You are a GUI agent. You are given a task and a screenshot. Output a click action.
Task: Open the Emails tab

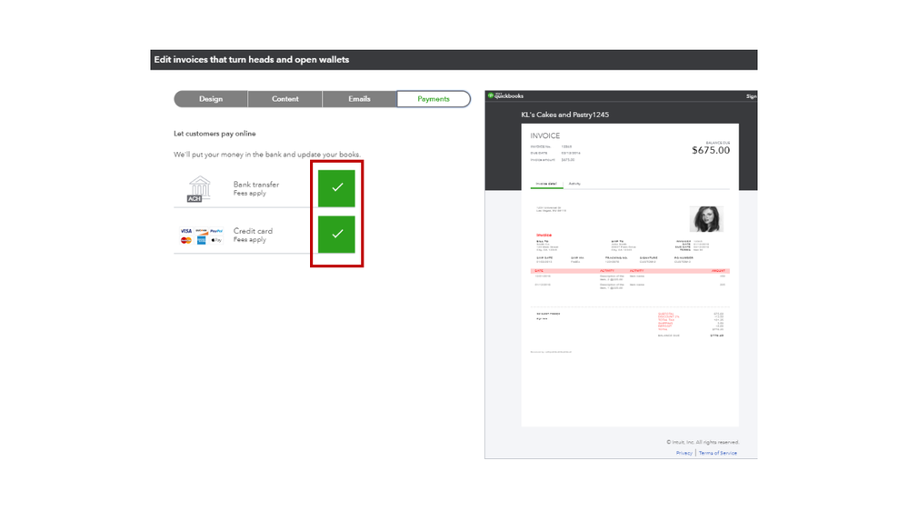[359, 99]
